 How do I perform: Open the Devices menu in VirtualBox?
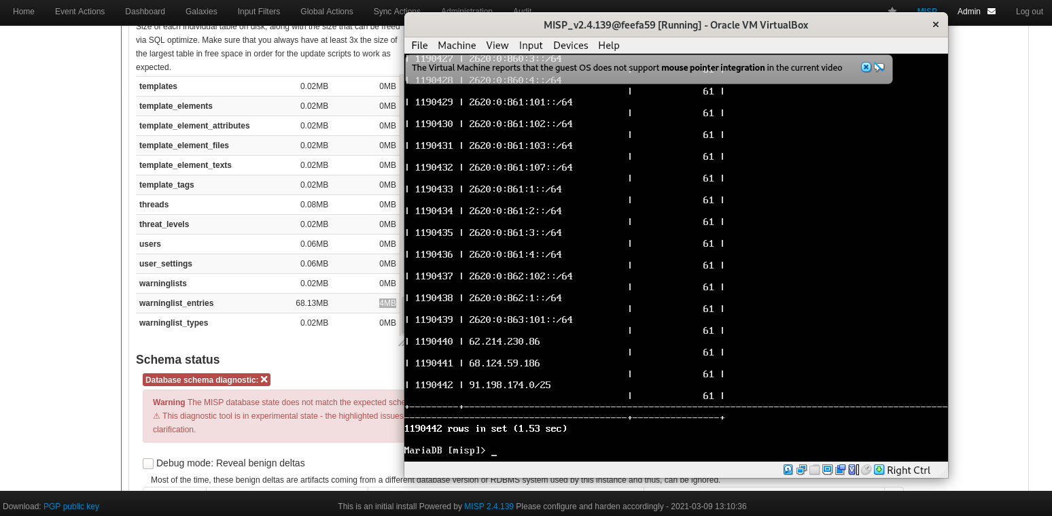[x=570, y=46]
